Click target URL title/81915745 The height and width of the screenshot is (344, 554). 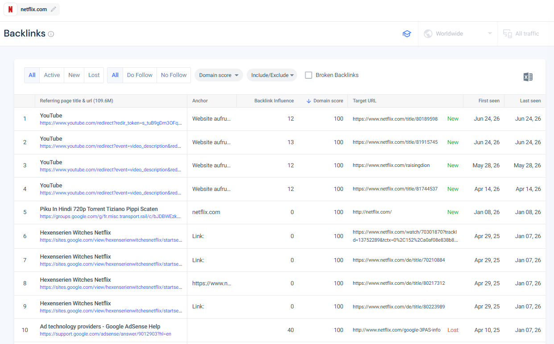(x=395, y=142)
